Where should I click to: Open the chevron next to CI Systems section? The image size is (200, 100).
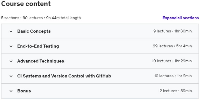click(11, 76)
